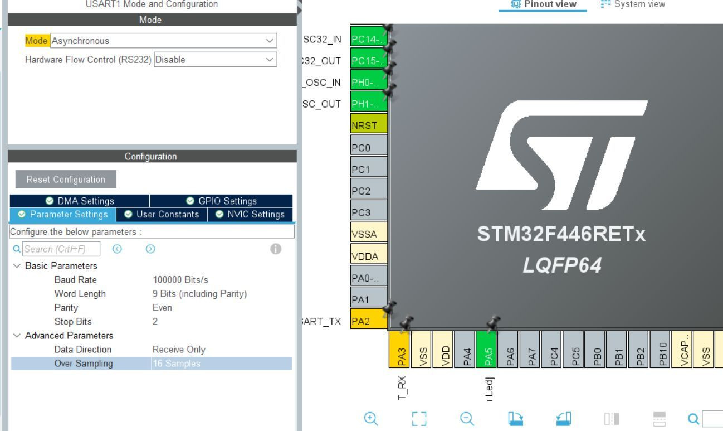Switch to the System view
Image resolution: width=723 pixels, height=431 pixels.
pyautogui.click(x=638, y=4)
